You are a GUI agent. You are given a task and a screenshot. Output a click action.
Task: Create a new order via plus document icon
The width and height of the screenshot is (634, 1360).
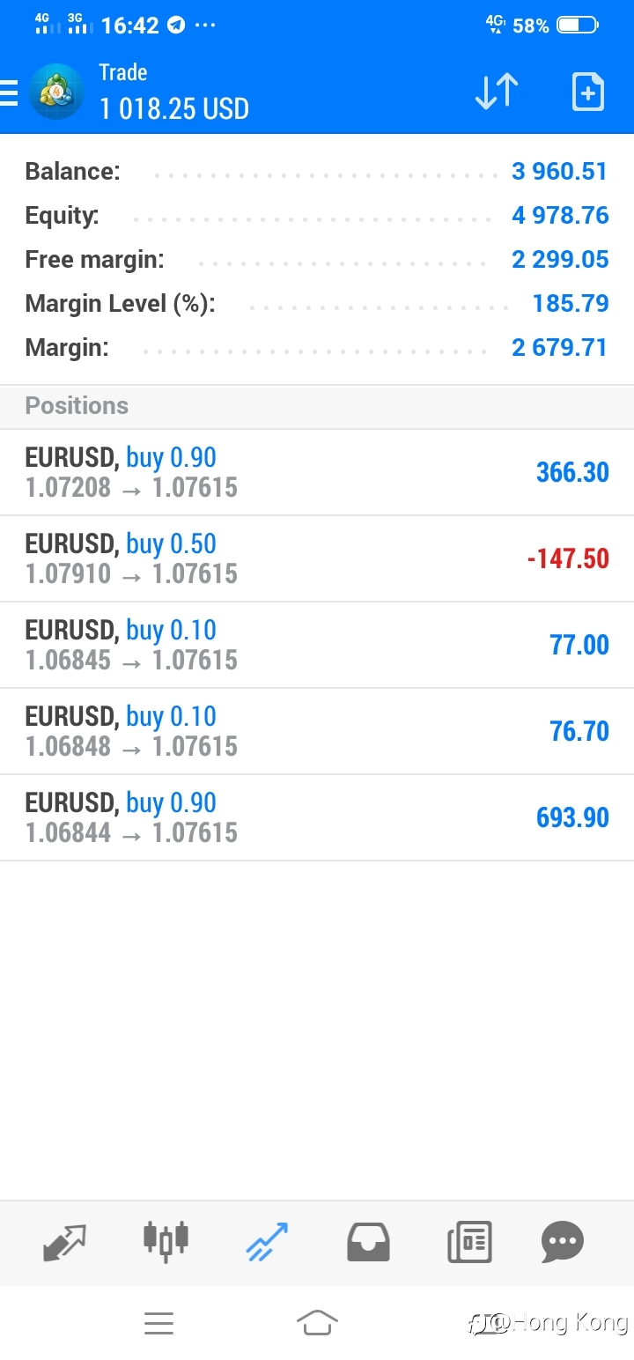click(588, 92)
